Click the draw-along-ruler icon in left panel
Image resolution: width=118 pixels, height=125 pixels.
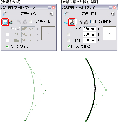pyautogui.click(x=11, y=22)
